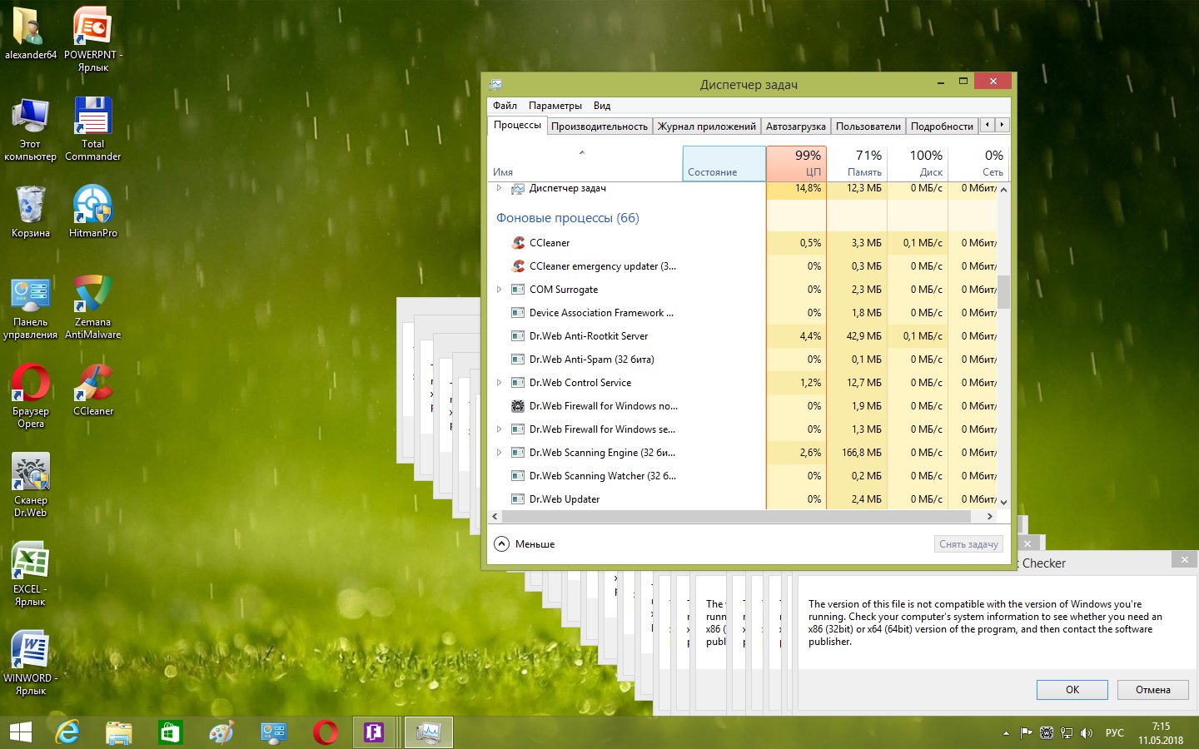Image resolution: width=1199 pixels, height=749 pixels.
Task: Click Отмена in the error dialog
Action: [x=1152, y=690]
